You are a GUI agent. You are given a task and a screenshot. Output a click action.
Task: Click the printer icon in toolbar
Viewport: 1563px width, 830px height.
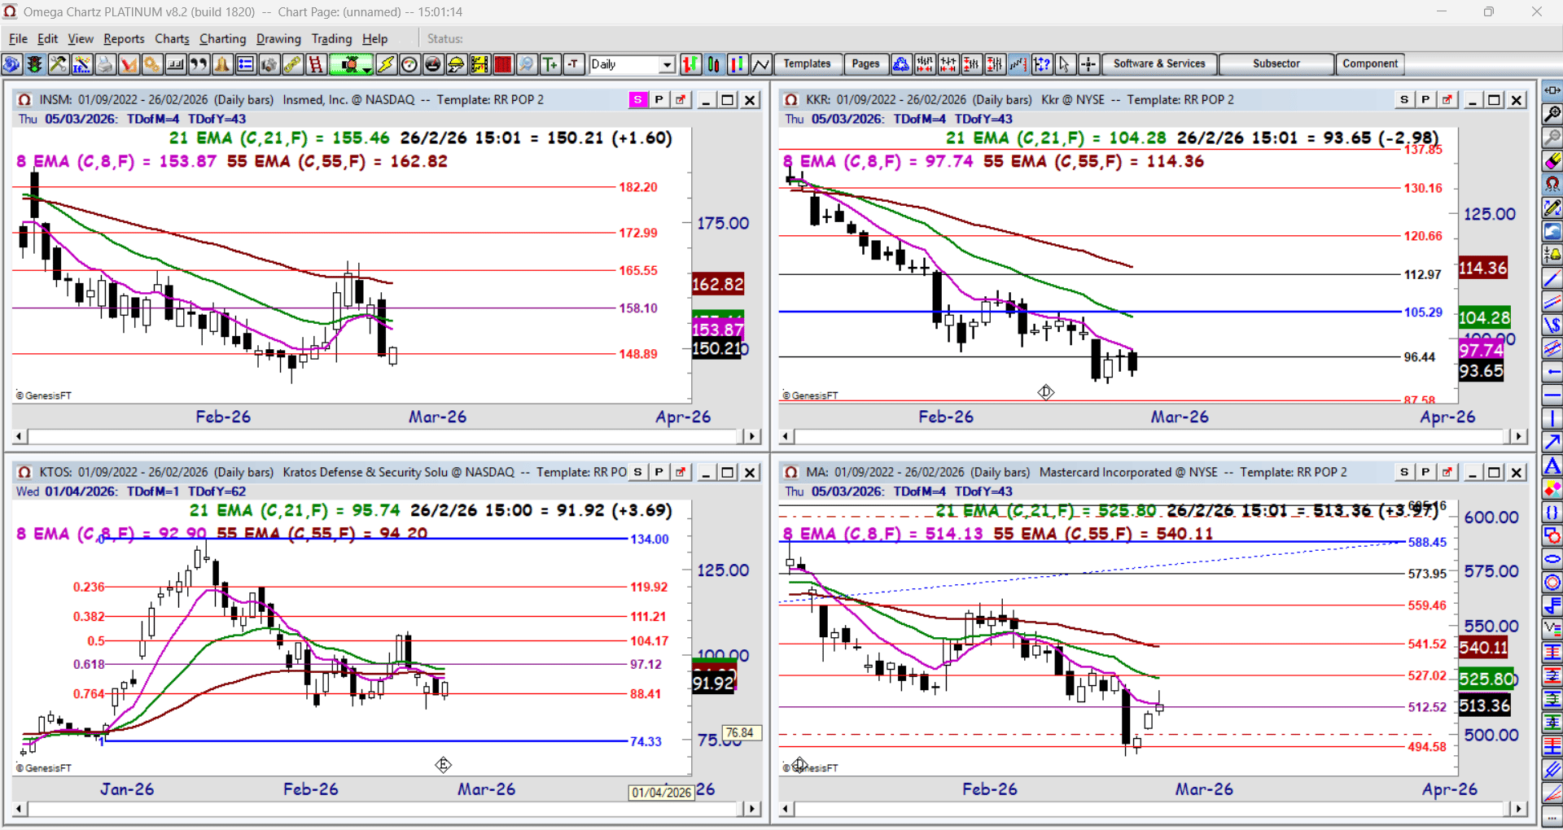click(x=105, y=64)
